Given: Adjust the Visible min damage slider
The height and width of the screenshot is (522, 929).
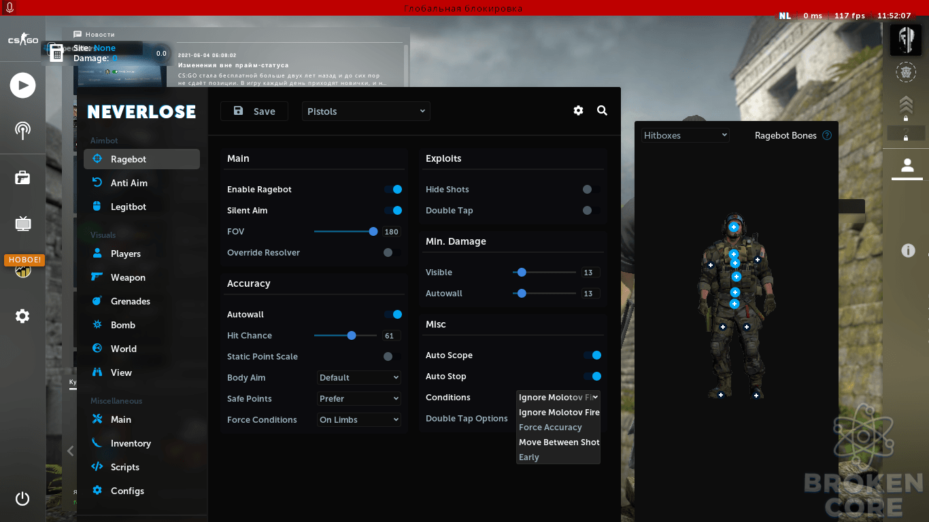Looking at the screenshot, I should click(x=544, y=273).
